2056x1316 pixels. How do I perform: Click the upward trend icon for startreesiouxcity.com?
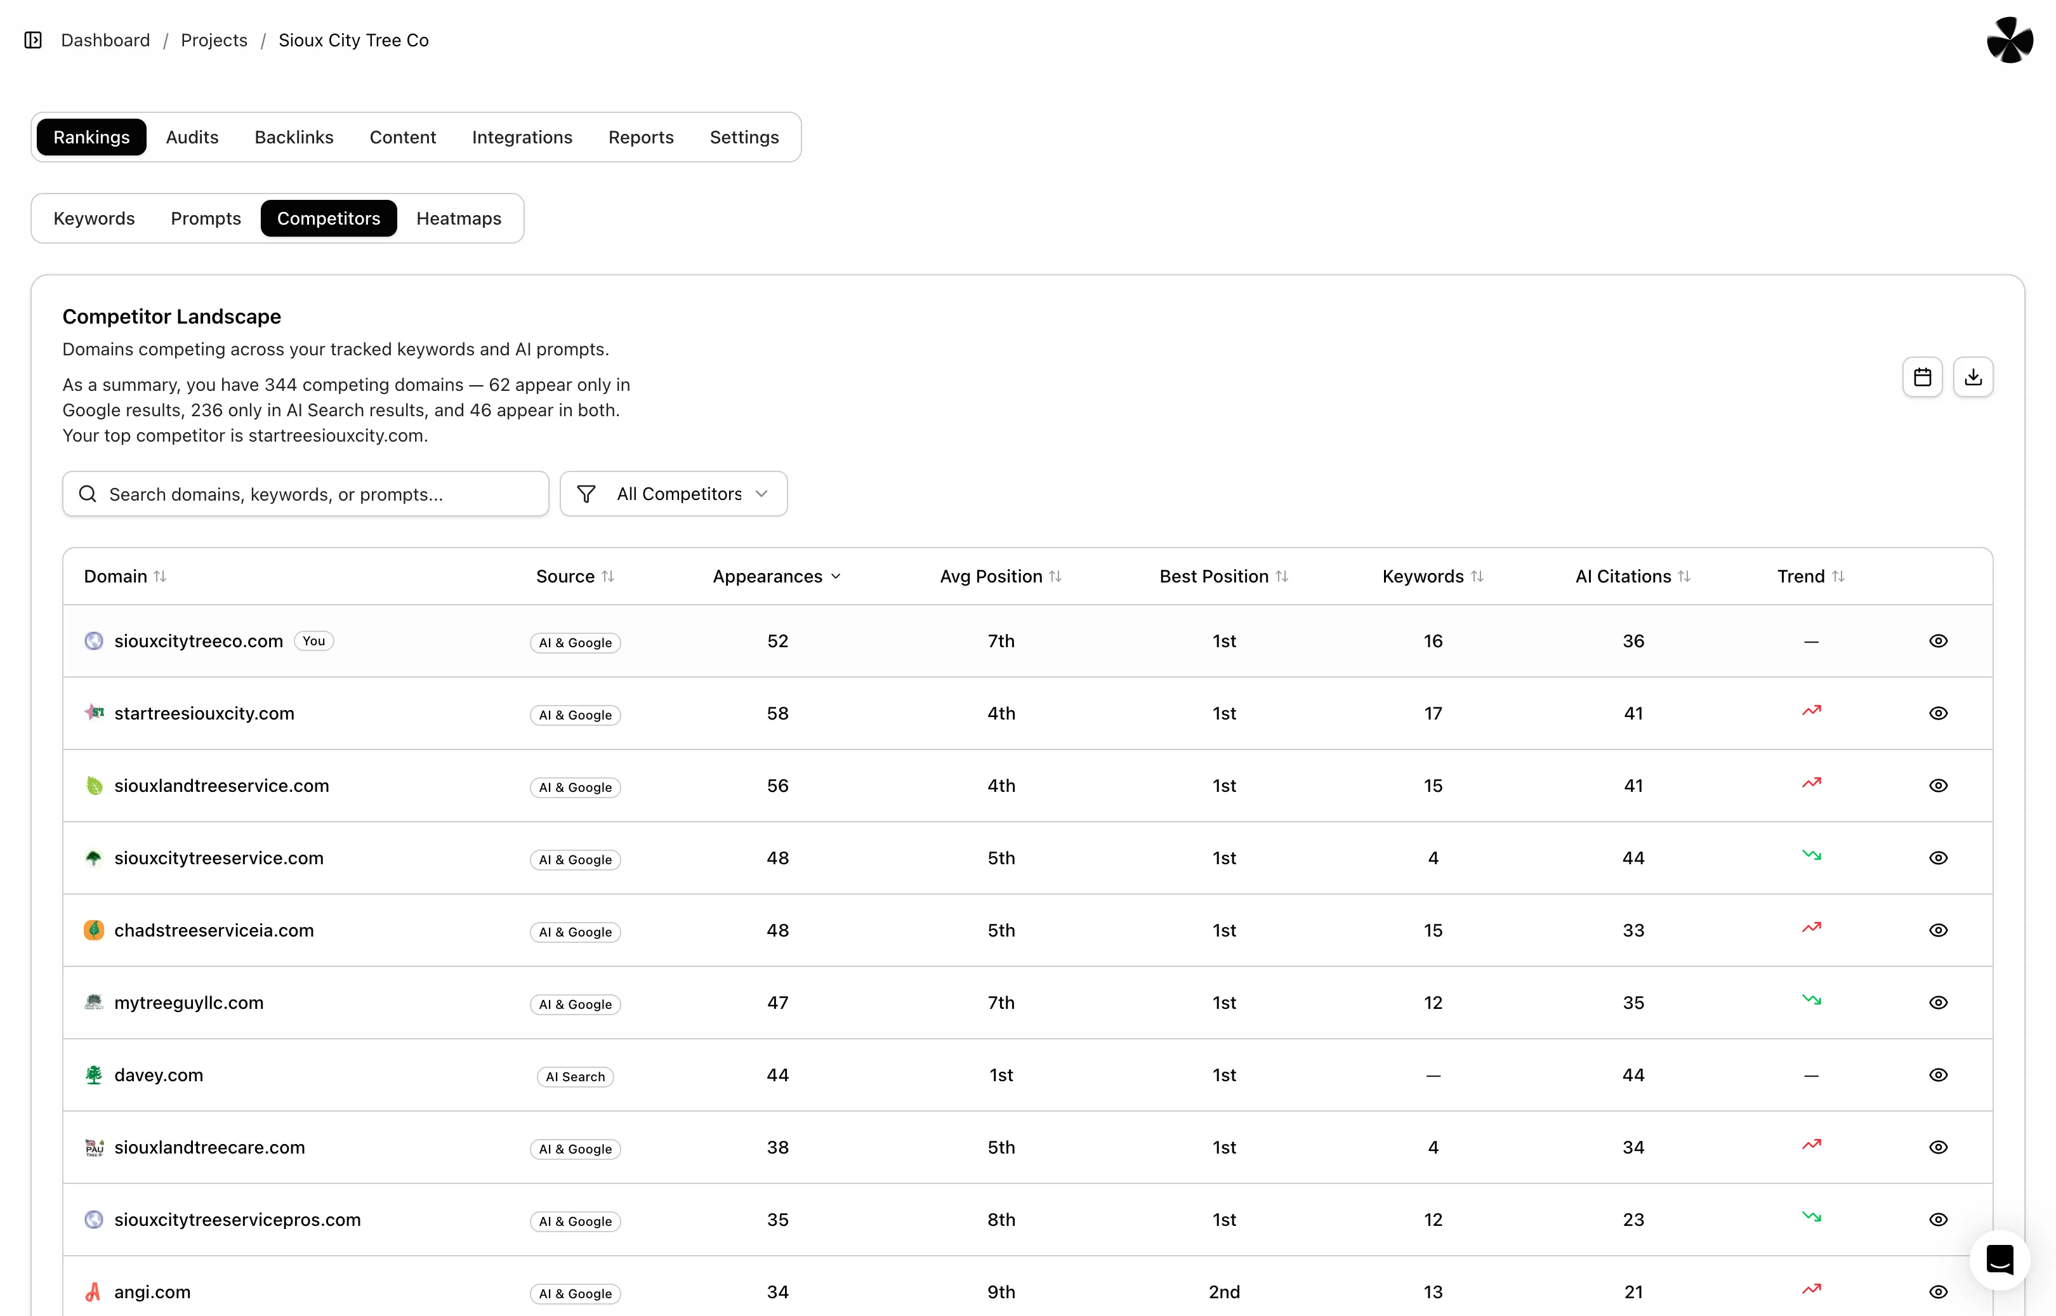pyautogui.click(x=1811, y=711)
